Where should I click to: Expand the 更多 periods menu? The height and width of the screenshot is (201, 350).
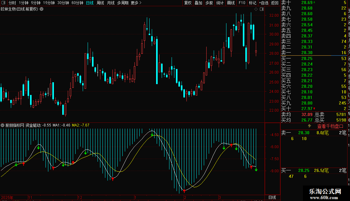point(136,3)
